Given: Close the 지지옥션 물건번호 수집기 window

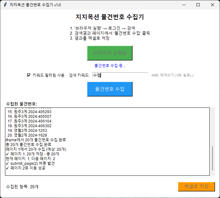Looking at the screenshot, I should click(212, 5).
